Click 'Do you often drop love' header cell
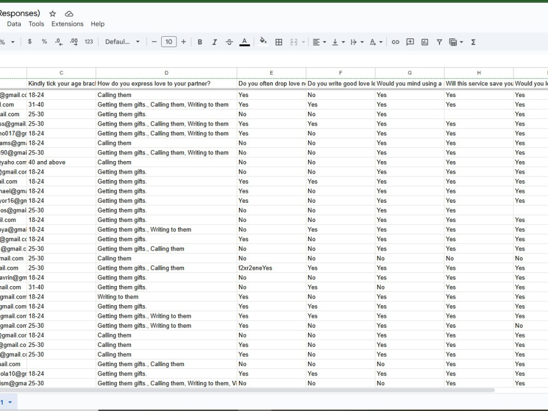This screenshot has width=548, height=411. (271, 83)
